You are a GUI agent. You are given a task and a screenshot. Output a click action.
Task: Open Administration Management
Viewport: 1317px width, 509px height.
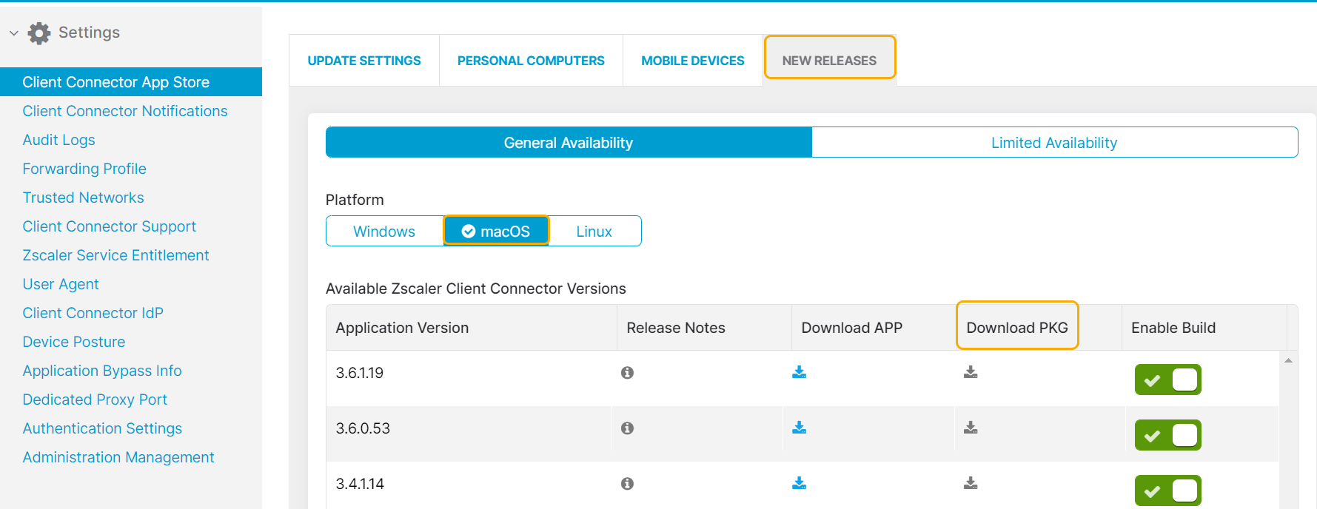[118, 457]
